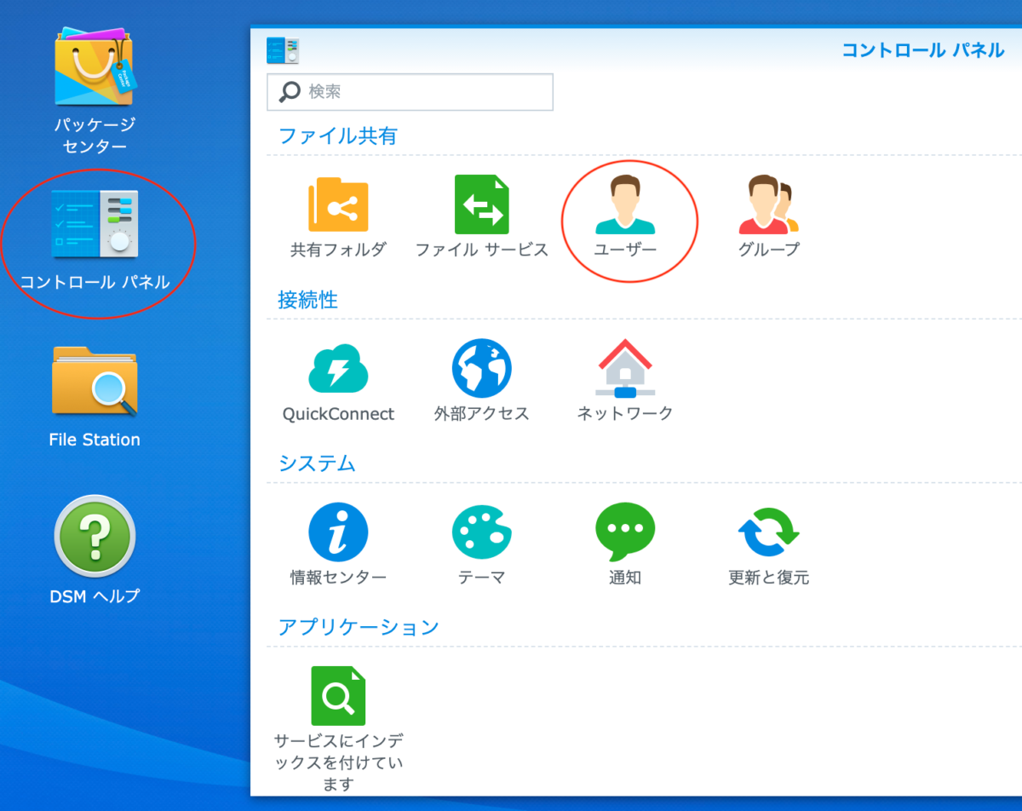
Task: Open the ネットワーク house icon
Action: 625,368
